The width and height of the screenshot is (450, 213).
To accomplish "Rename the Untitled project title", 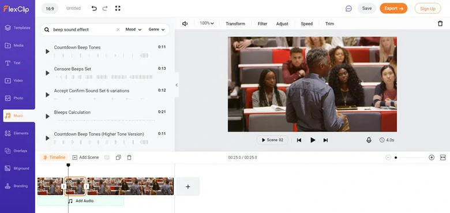I will (73, 8).
